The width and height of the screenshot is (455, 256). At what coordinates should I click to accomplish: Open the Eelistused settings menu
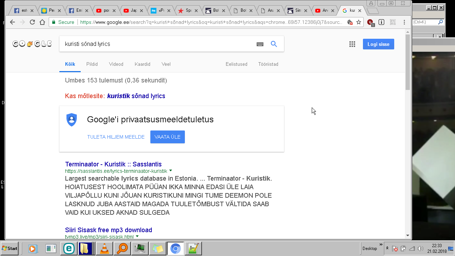click(236, 64)
